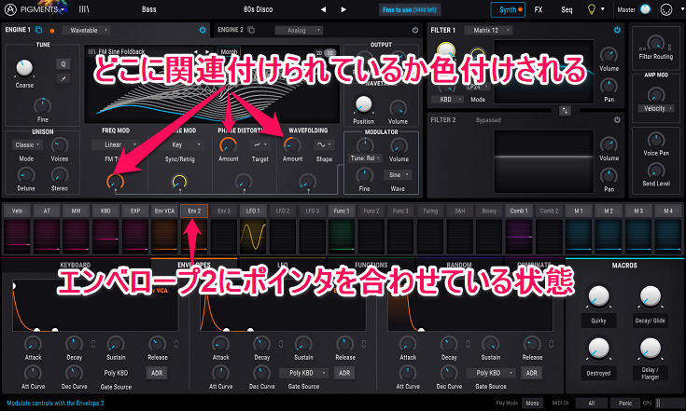Click the Panic button
This screenshot has width=686, height=411.
624,404
